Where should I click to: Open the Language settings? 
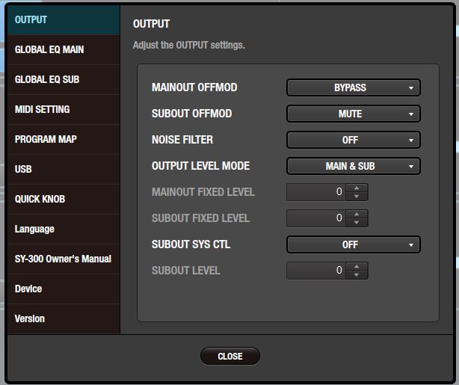click(x=64, y=229)
